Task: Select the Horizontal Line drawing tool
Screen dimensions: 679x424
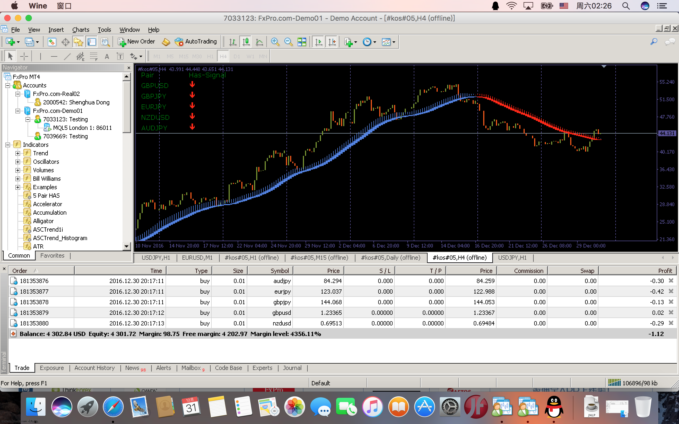Action: coord(54,57)
